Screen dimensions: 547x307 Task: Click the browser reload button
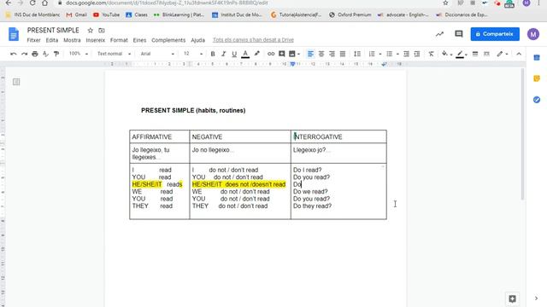point(32,3)
